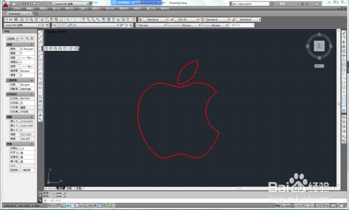
Task: Select the Circle draw tool
Action: point(40,60)
